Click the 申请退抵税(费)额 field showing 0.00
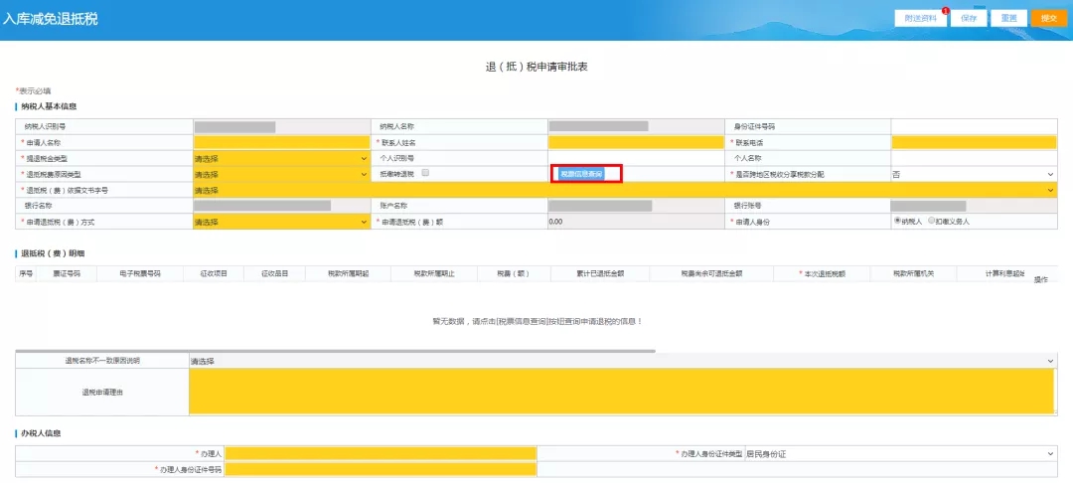Screen dimensions: 1073x483 point(636,222)
